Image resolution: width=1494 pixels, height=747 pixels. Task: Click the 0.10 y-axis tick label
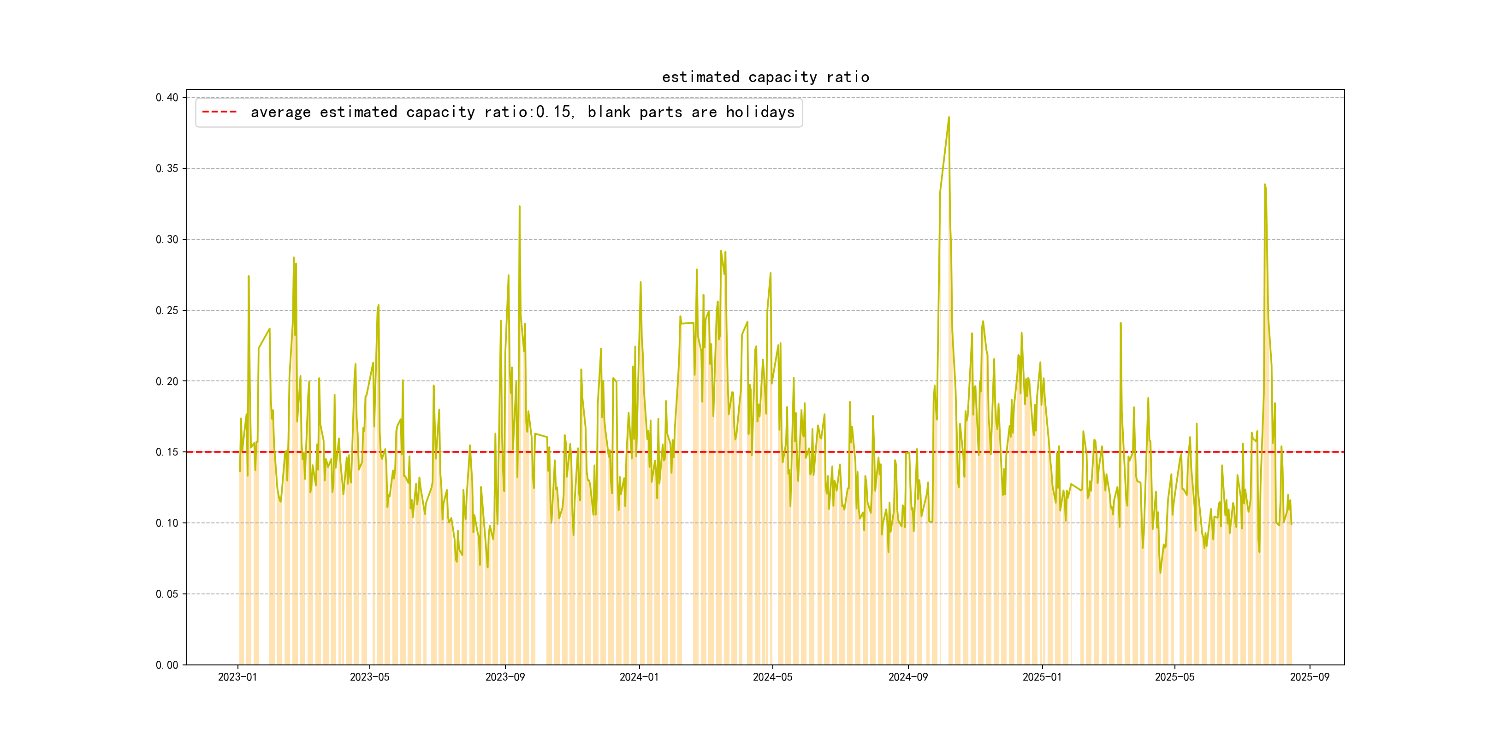[167, 523]
